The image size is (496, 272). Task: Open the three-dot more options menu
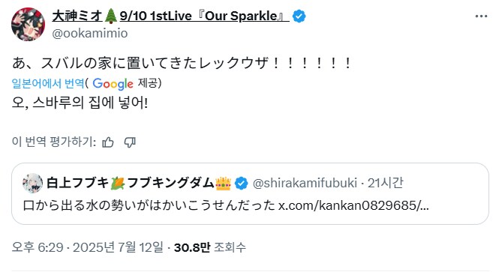click(481, 16)
